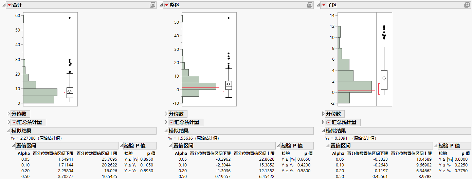Collapse the 子区 report with its gray disclosure triangle

[319, 5]
